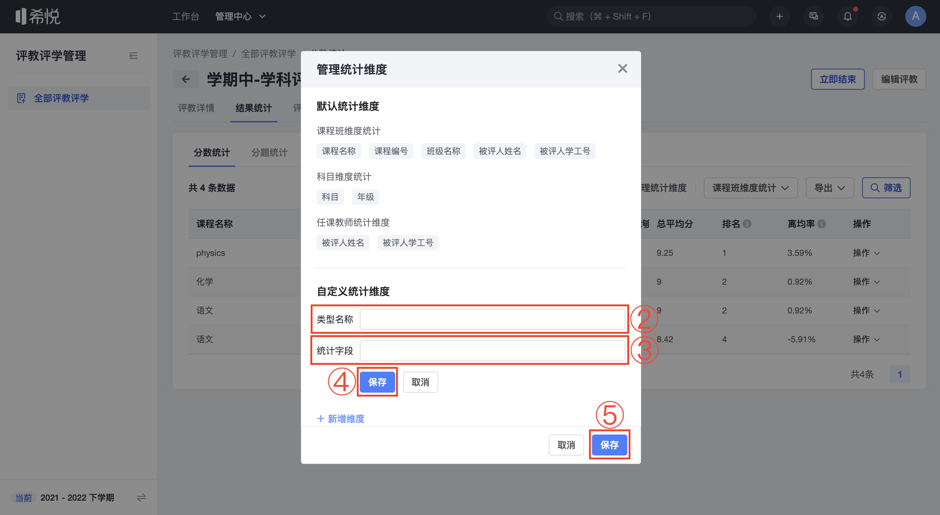Select 全部评教评学 in sidebar

[x=79, y=98]
